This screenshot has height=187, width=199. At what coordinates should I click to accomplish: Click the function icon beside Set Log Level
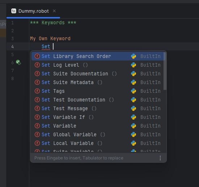37,65
